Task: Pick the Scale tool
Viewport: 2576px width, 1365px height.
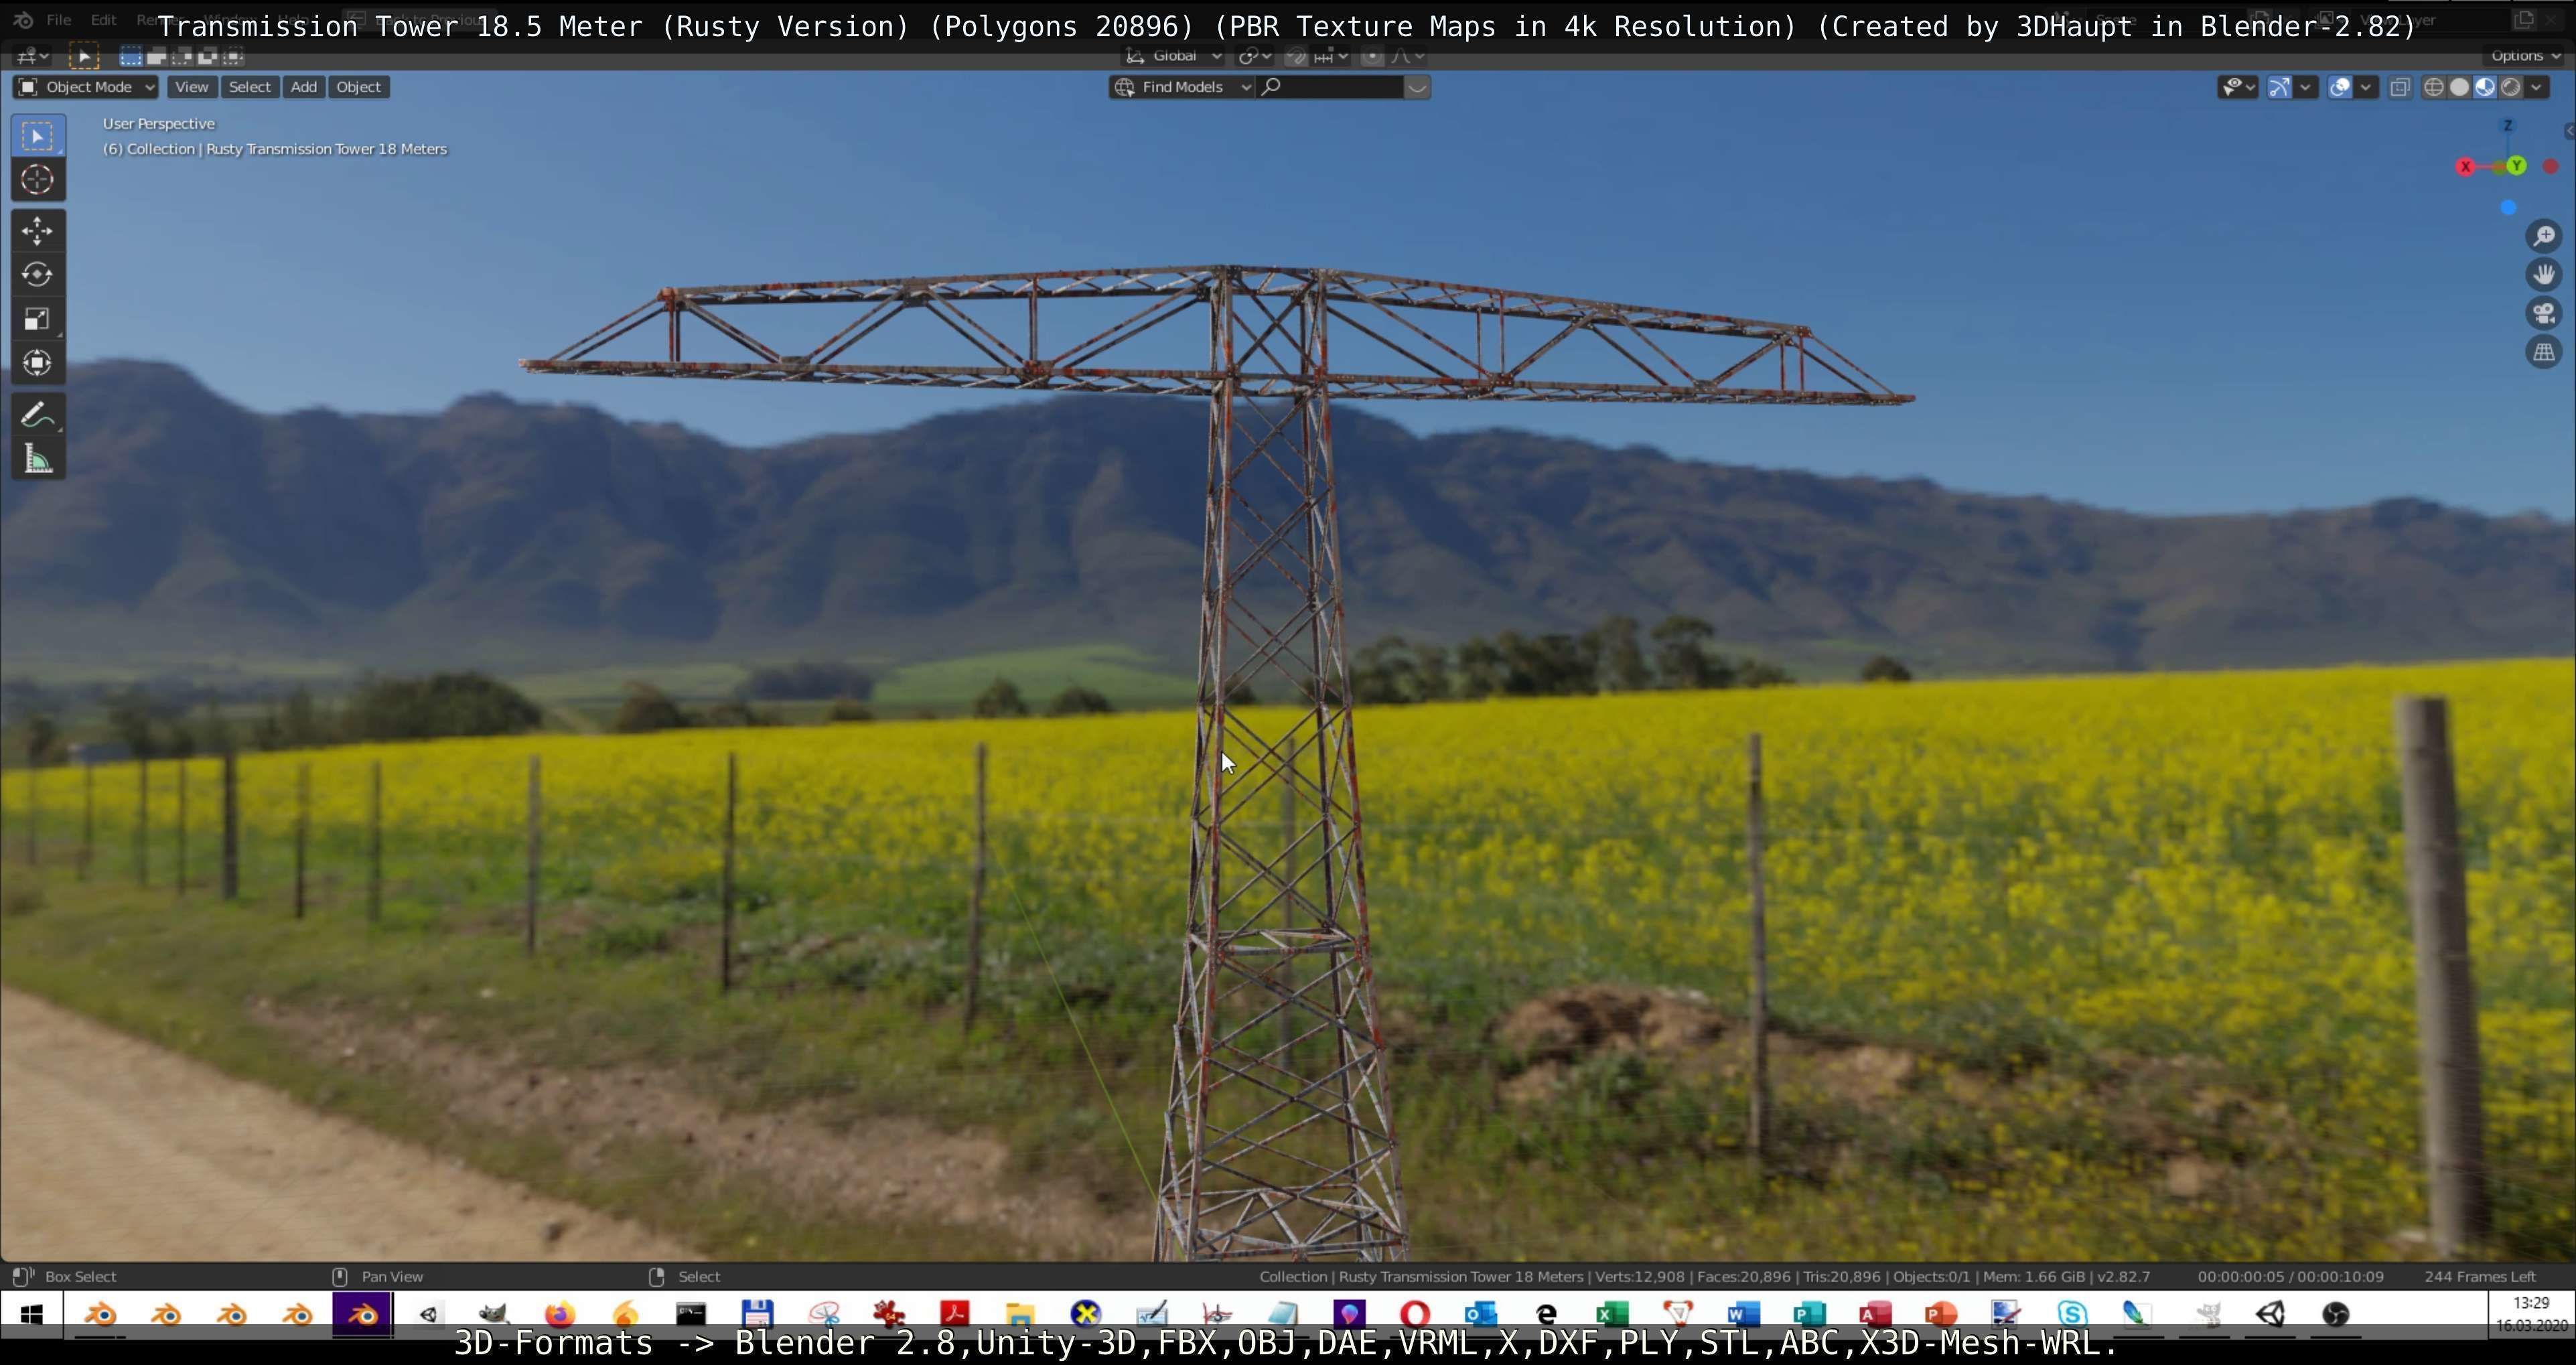Action: (x=38, y=319)
